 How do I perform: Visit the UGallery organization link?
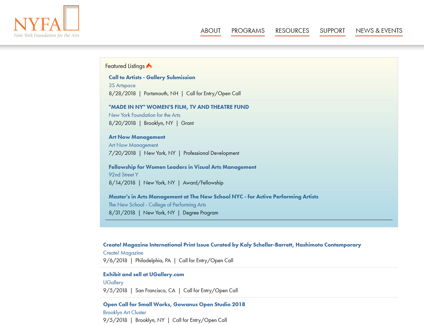point(113,282)
